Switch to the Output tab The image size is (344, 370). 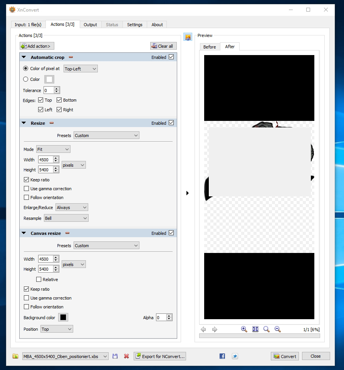[91, 25]
